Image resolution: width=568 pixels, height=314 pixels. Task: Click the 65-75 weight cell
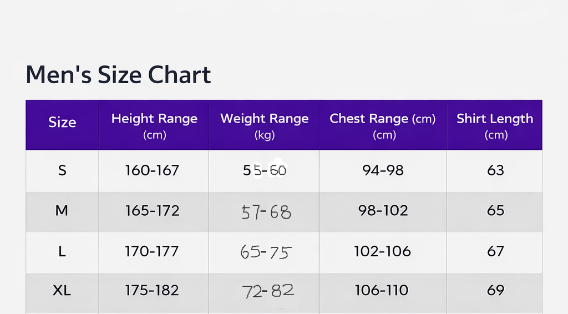pyautogui.click(x=266, y=252)
